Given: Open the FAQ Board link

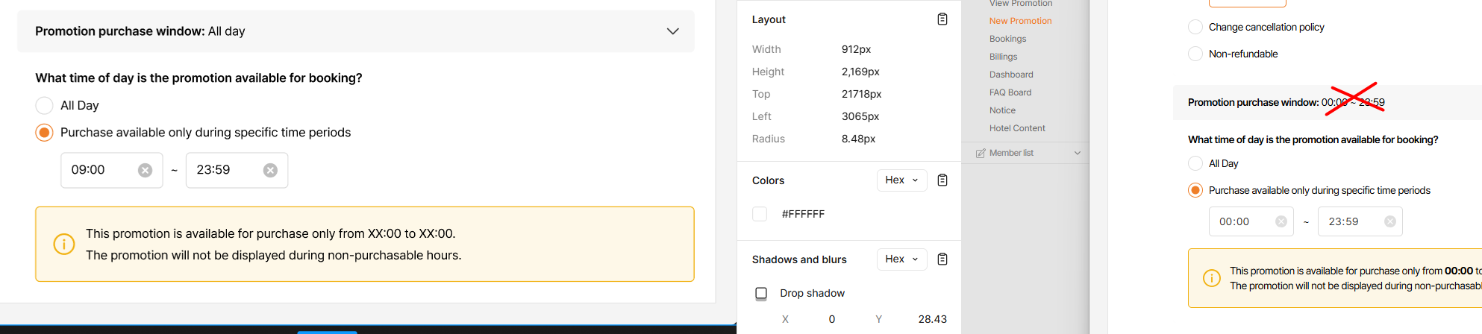Looking at the screenshot, I should coord(1010,92).
